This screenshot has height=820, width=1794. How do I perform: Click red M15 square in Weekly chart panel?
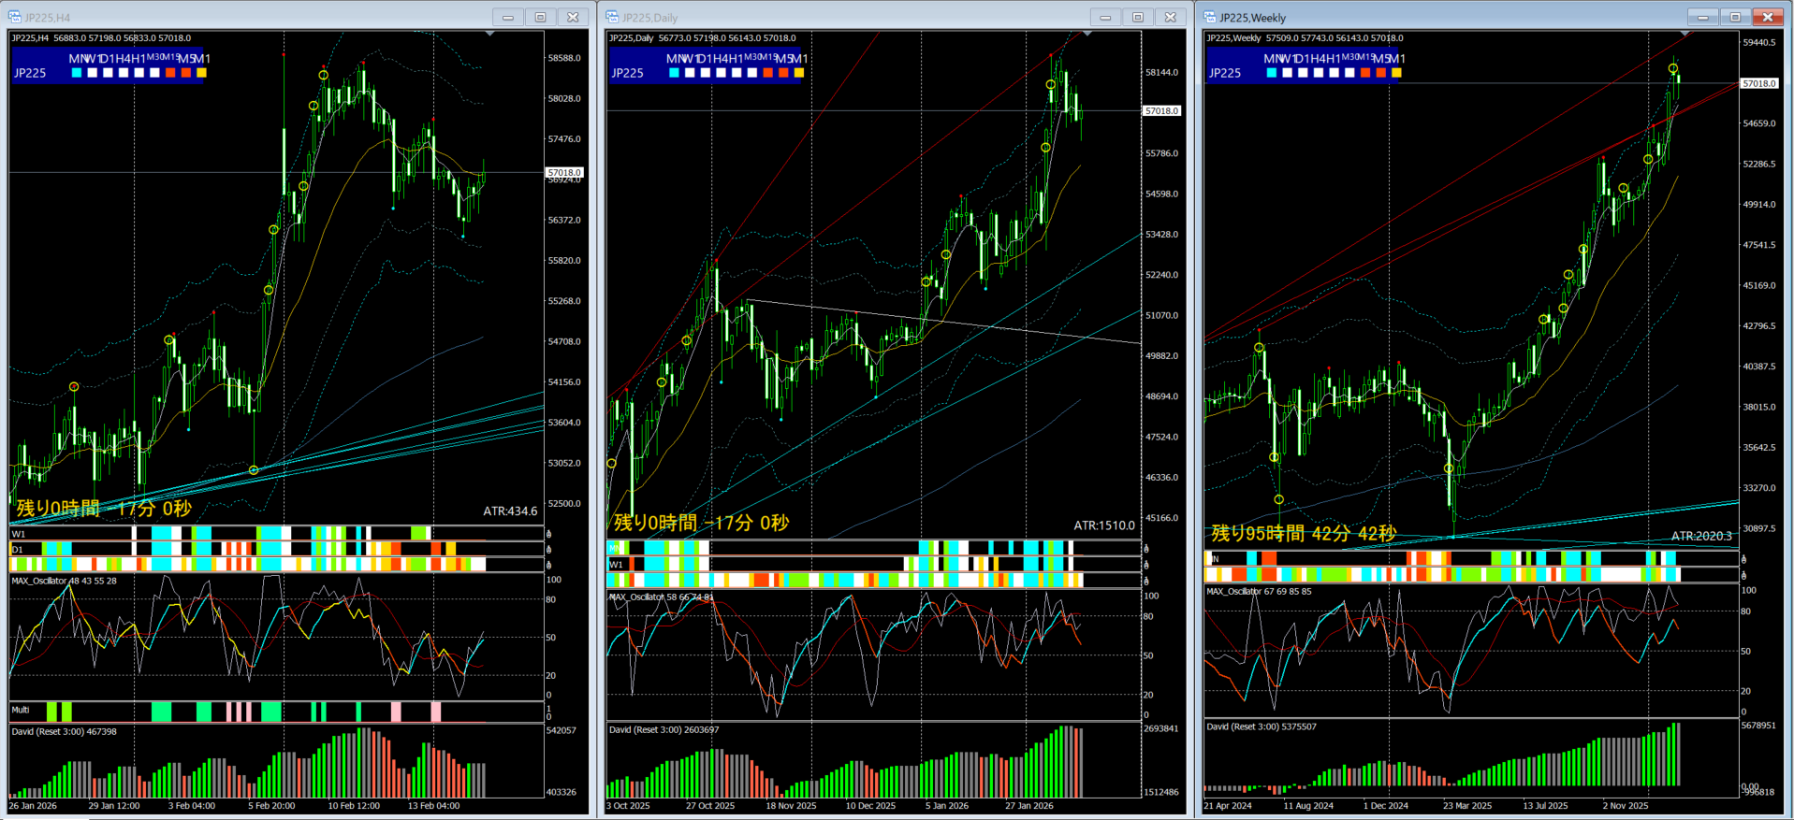(1365, 73)
